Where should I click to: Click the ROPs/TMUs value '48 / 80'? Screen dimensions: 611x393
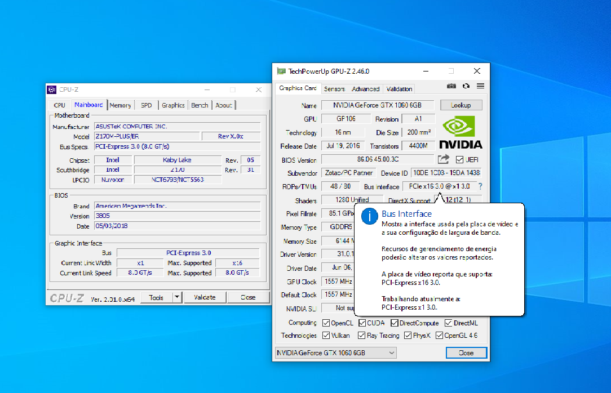coord(340,186)
